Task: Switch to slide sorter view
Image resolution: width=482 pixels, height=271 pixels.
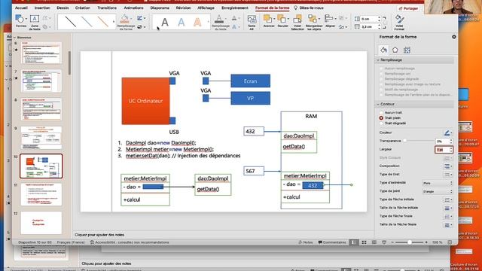Action: (x=364, y=242)
